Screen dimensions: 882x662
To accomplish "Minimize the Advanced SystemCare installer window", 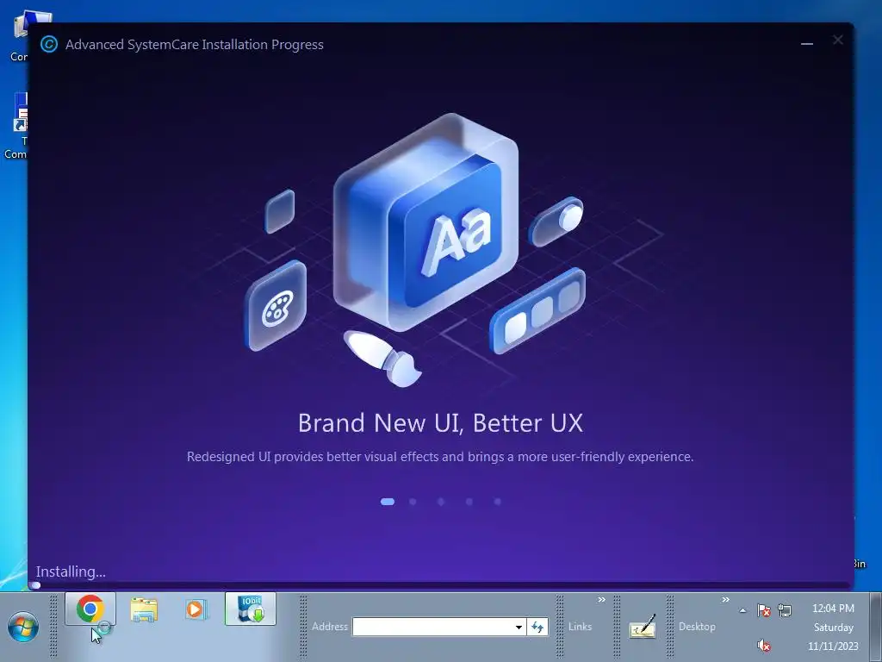I will 806,44.
